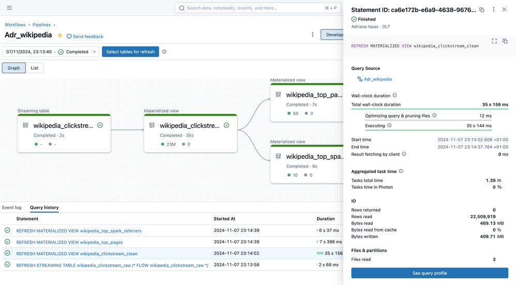
Task: Open the statement panel kebab menu
Action: [493, 10]
